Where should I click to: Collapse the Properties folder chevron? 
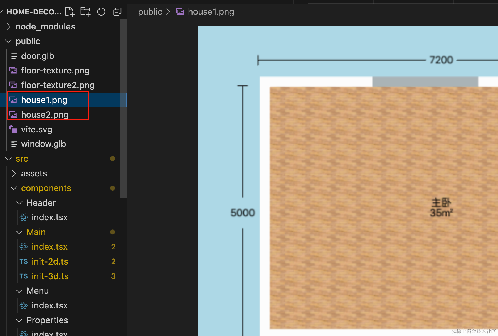[19, 320]
